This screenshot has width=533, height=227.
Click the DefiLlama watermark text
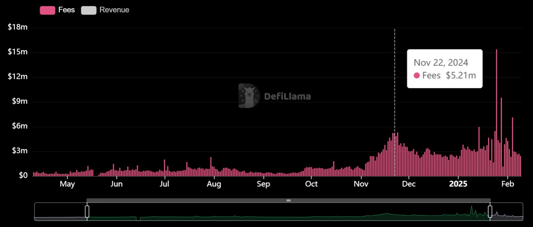287,96
